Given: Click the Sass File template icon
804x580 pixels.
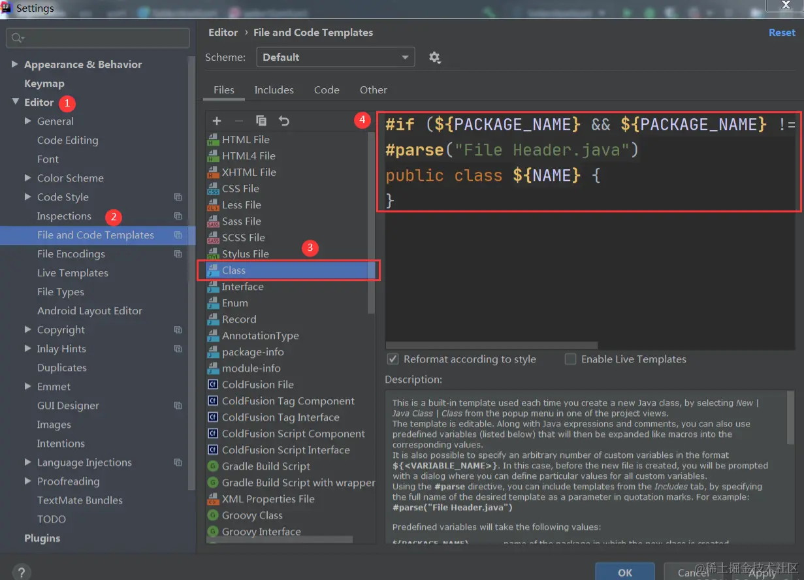Looking at the screenshot, I should (213, 221).
